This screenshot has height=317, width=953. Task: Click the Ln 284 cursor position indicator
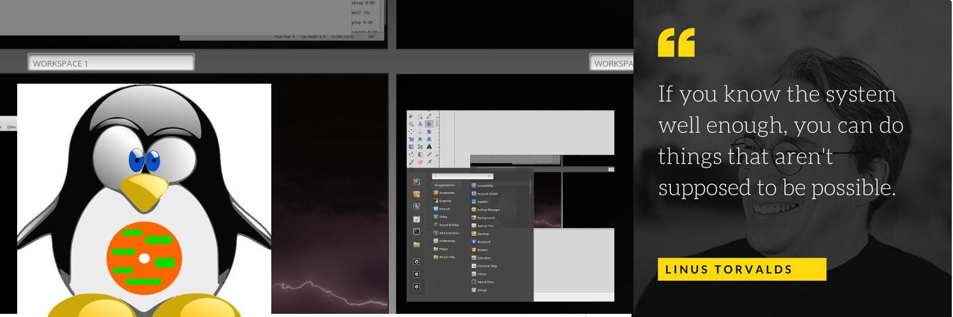click(342, 37)
